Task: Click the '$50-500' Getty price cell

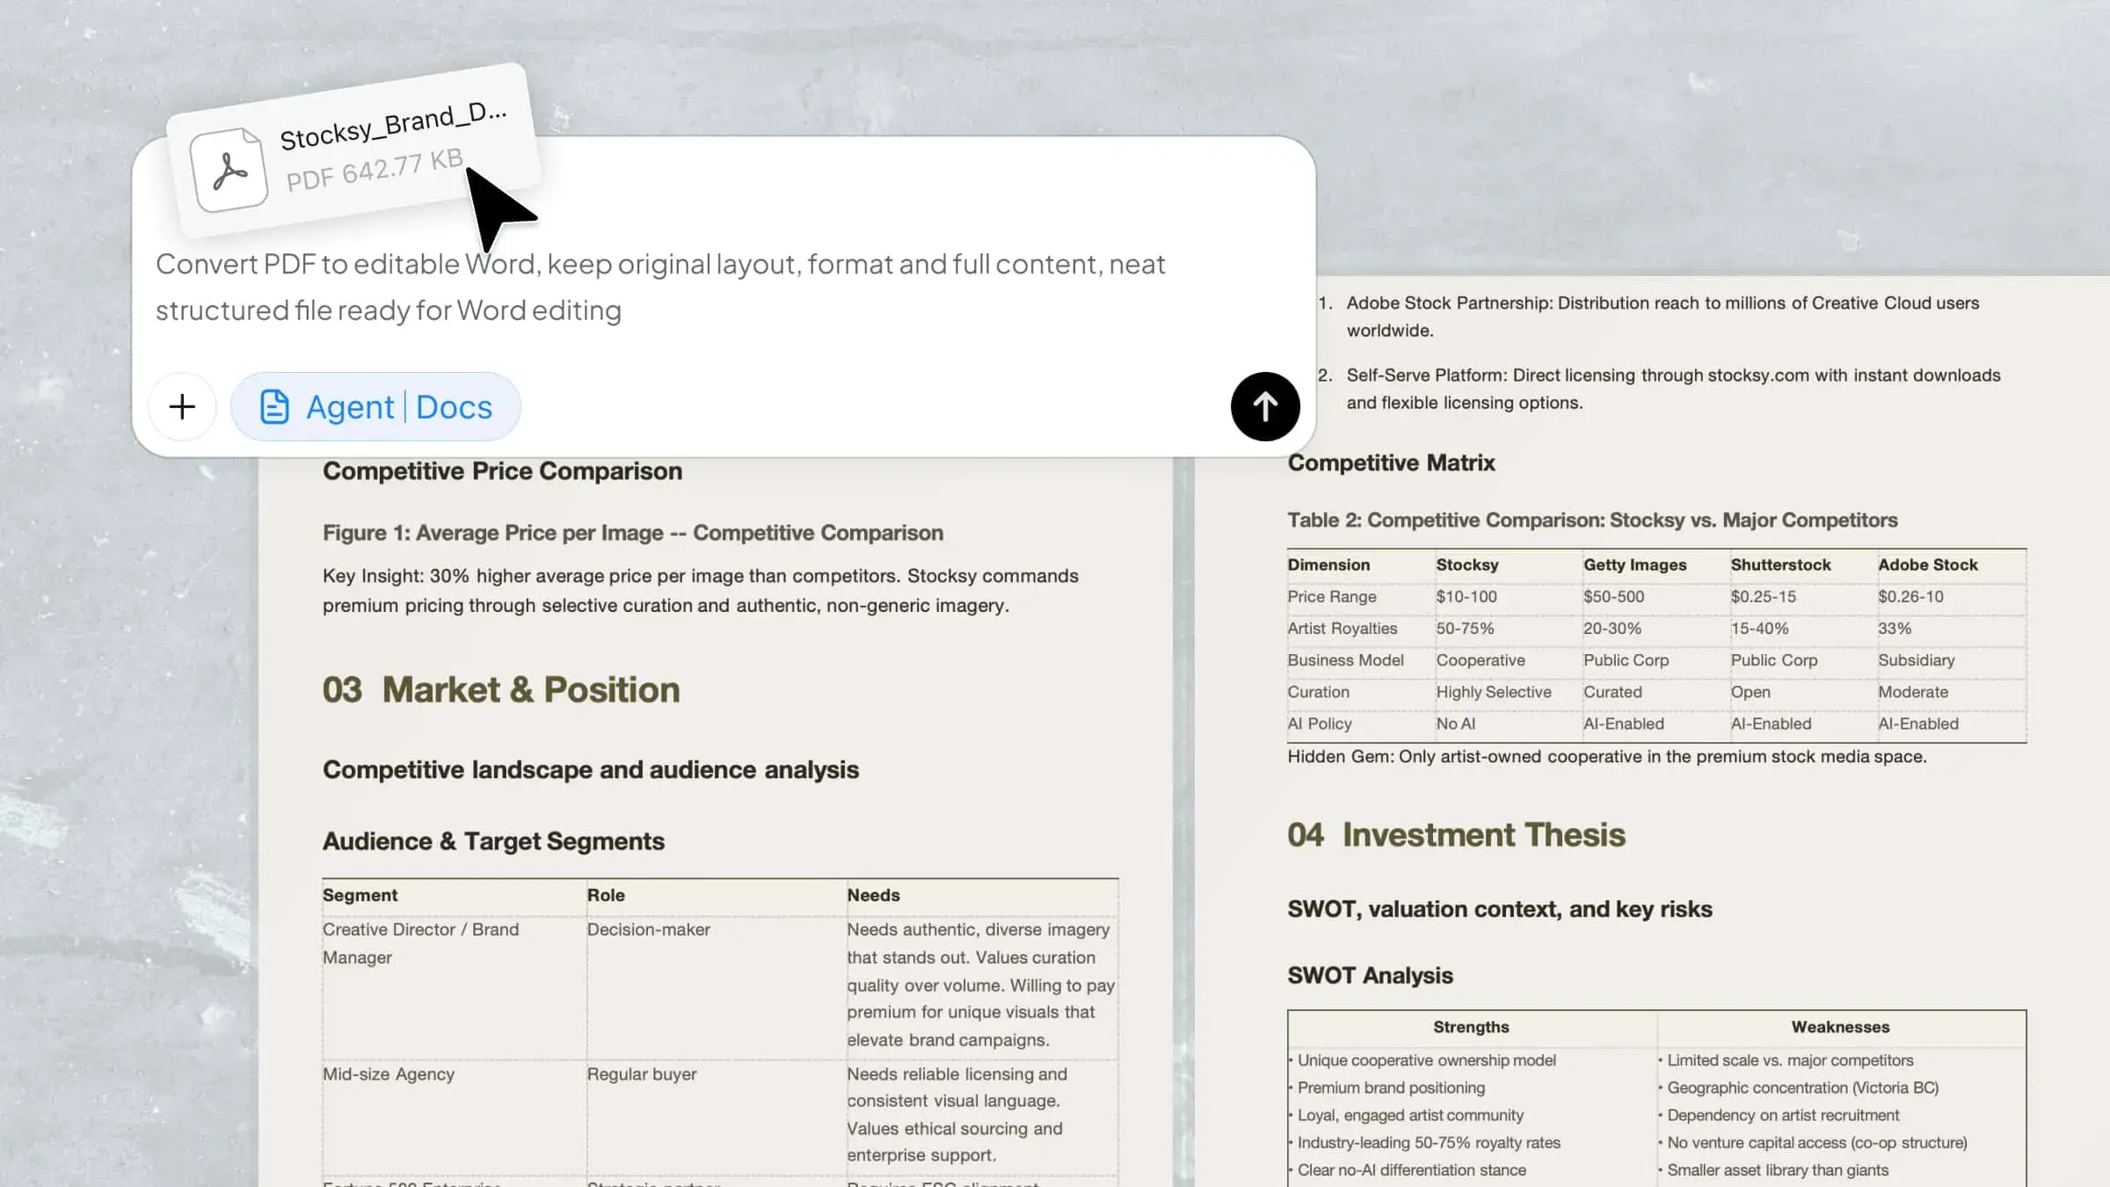Action: coord(1613,596)
